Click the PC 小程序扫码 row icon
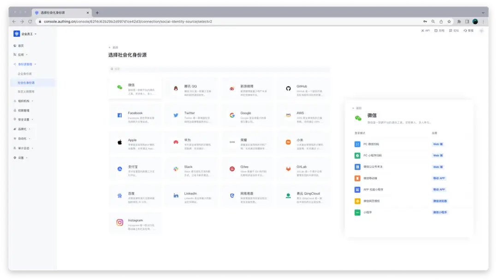Image resolution: width=498 pixels, height=280 pixels. click(357, 155)
